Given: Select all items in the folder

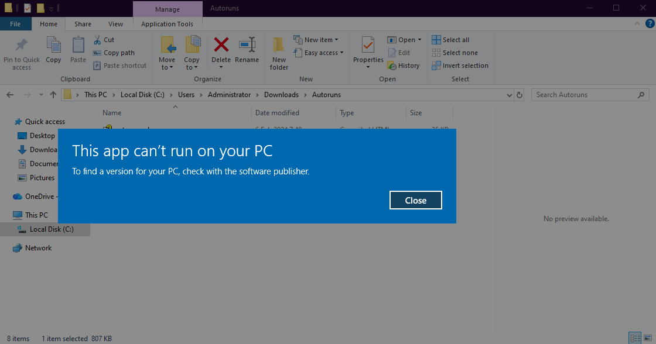Looking at the screenshot, I should pyautogui.click(x=451, y=39).
